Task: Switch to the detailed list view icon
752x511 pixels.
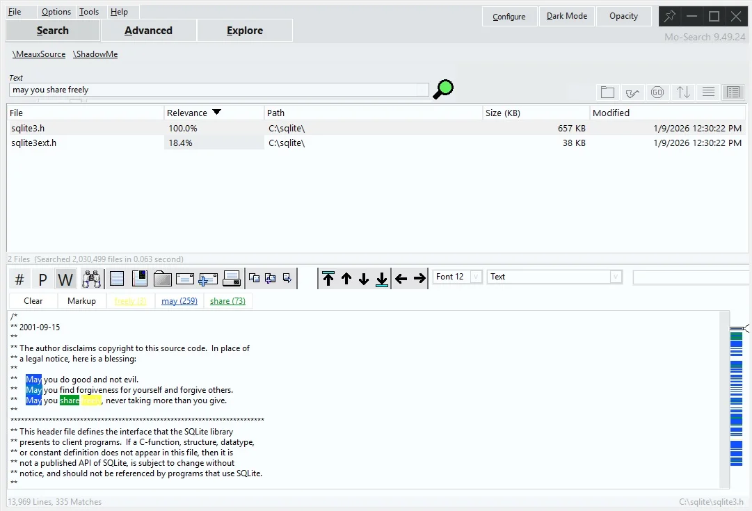Action: click(x=733, y=92)
